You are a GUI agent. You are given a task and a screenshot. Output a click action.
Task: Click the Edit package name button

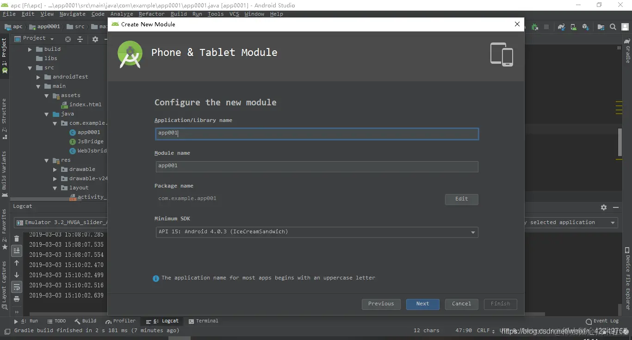(462, 199)
